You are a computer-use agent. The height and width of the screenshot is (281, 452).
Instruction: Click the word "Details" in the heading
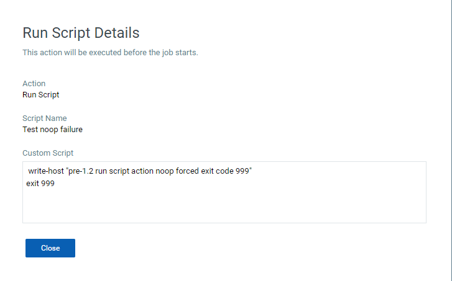point(118,33)
